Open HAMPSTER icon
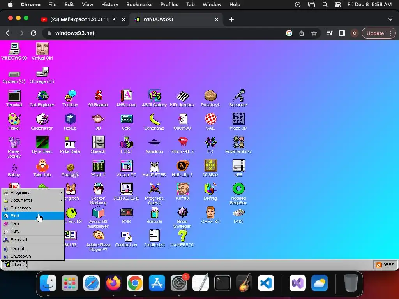Viewport: 399px width, 299px height. 154,169
